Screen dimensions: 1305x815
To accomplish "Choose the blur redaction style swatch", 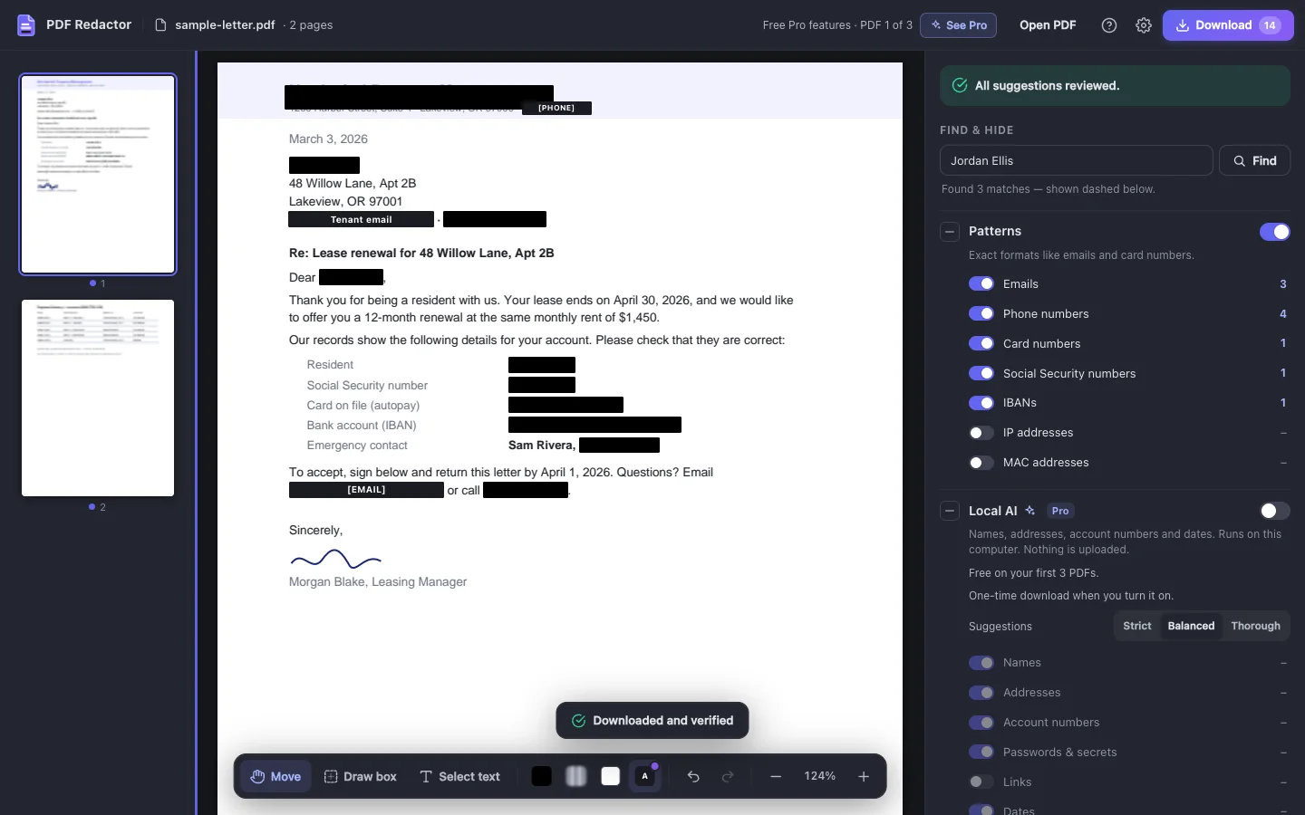I will [x=576, y=776].
